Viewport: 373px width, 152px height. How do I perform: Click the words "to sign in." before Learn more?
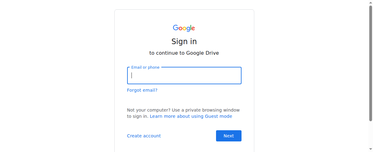pos(138,116)
